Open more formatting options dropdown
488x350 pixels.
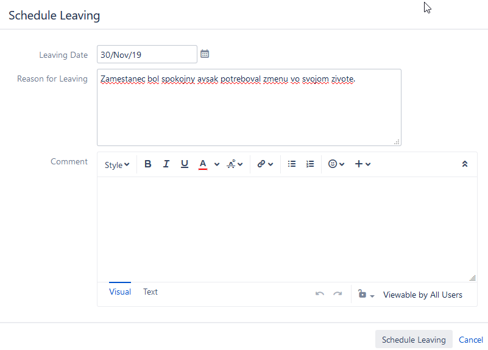pyautogui.click(x=235, y=164)
